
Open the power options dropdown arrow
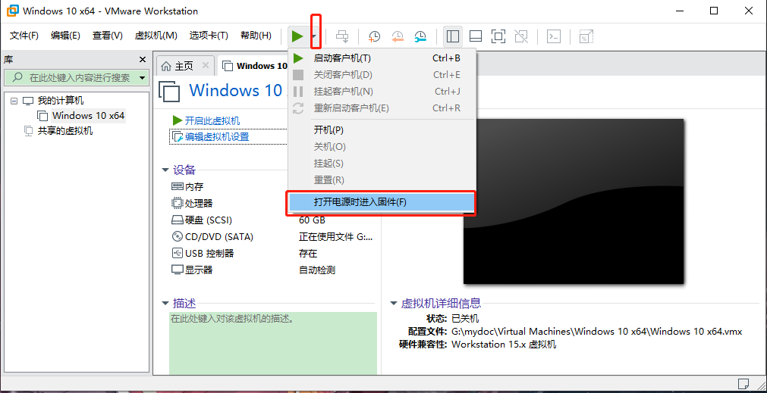pos(316,36)
